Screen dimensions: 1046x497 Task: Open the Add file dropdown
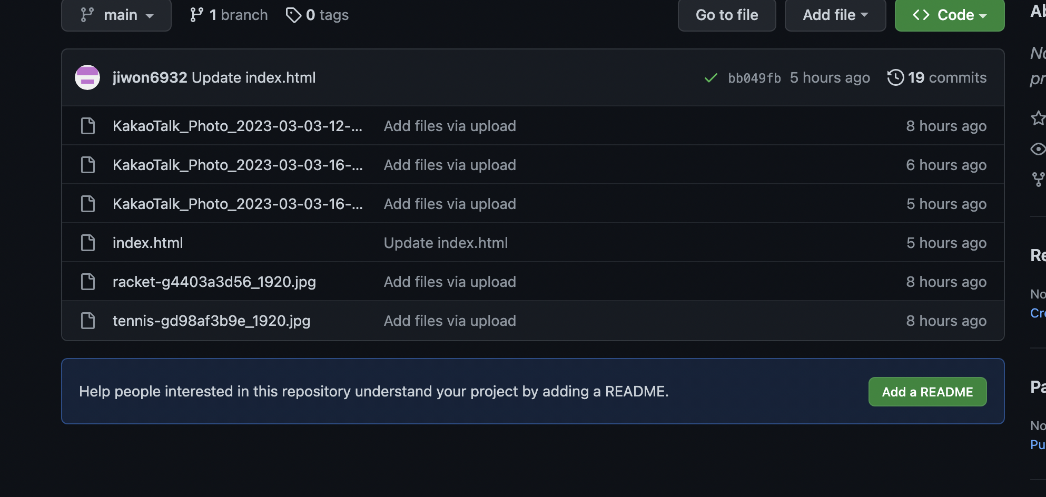click(835, 15)
